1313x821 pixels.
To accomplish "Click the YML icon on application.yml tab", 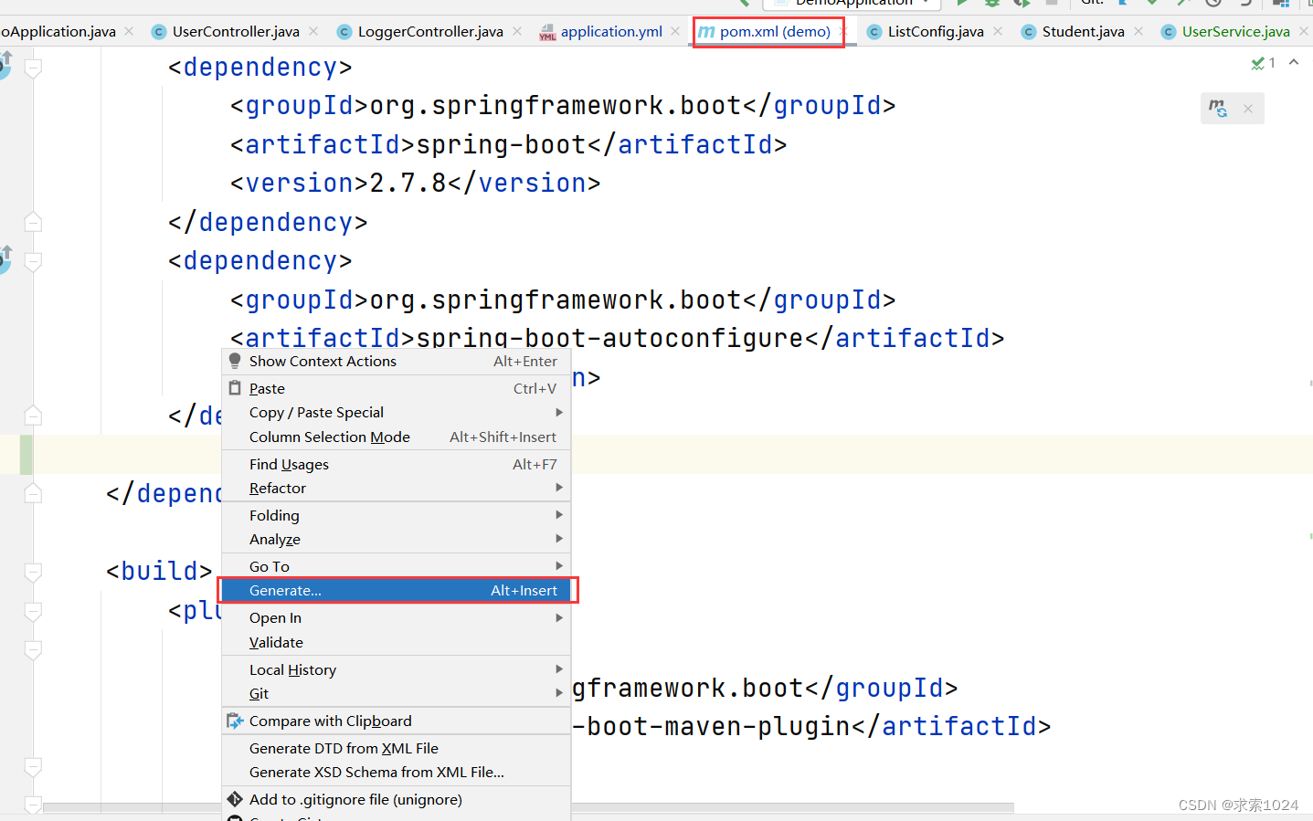I will coord(547,33).
